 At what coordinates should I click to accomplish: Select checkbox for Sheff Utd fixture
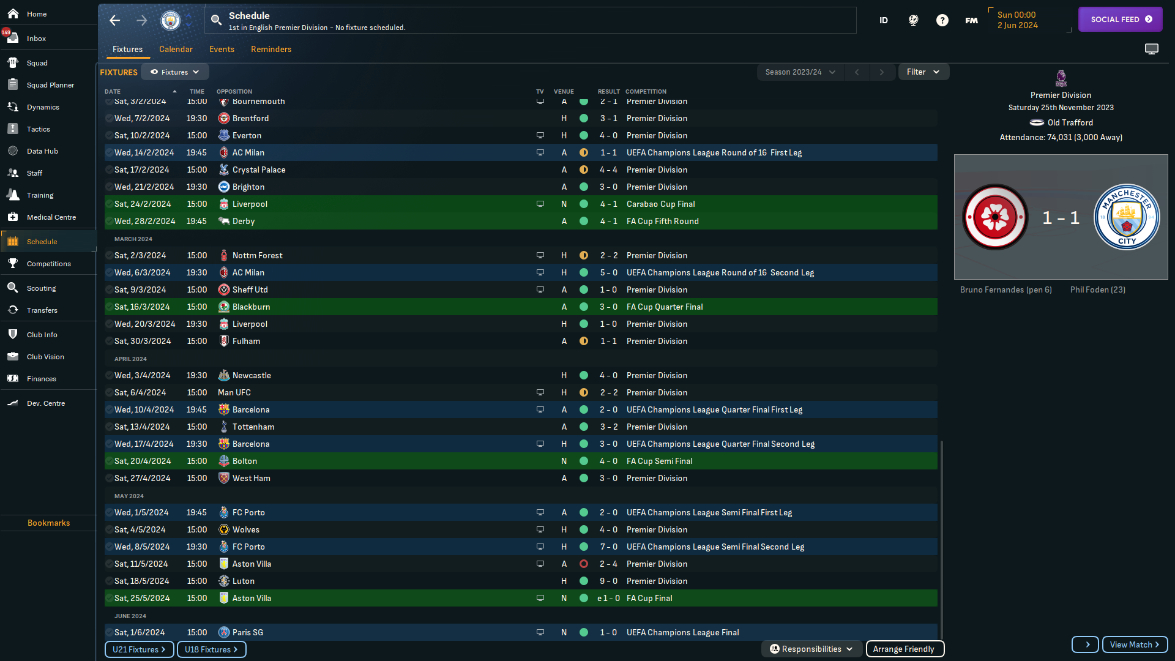(109, 289)
